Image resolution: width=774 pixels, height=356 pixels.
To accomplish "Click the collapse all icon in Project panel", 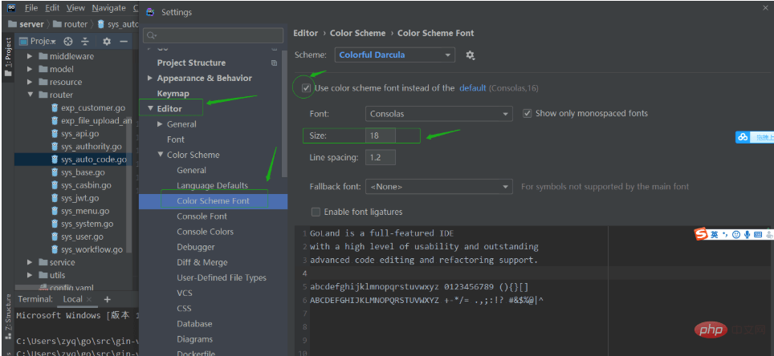I will tap(85, 42).
